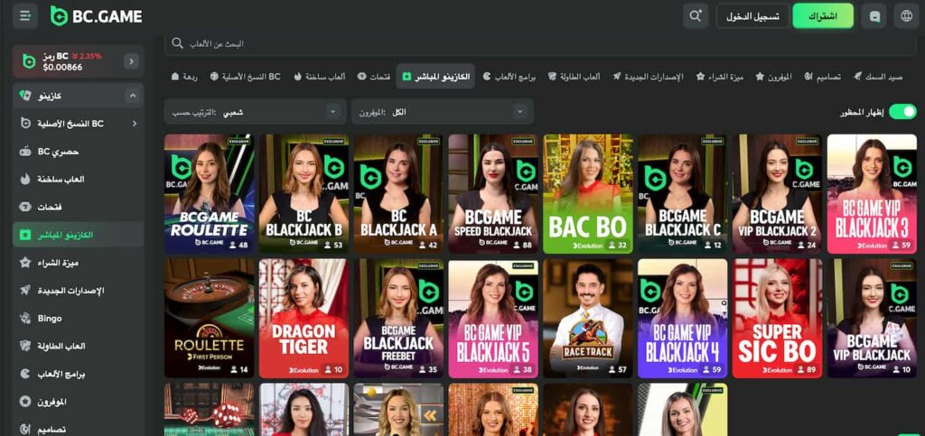Click the Bingo icon in sidebar

(25, 318)
